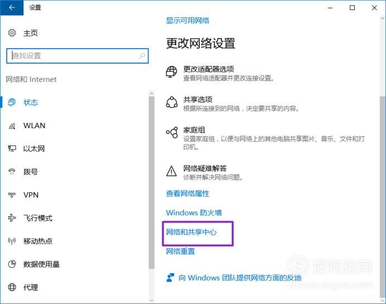Click the 查找设置 search field

coord(78,56)
